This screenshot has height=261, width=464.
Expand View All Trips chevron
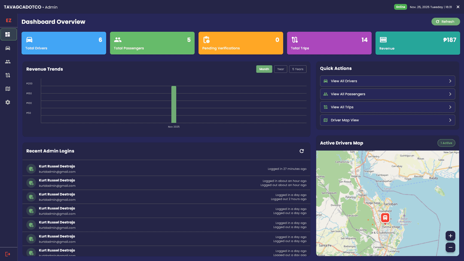point(450,107)
